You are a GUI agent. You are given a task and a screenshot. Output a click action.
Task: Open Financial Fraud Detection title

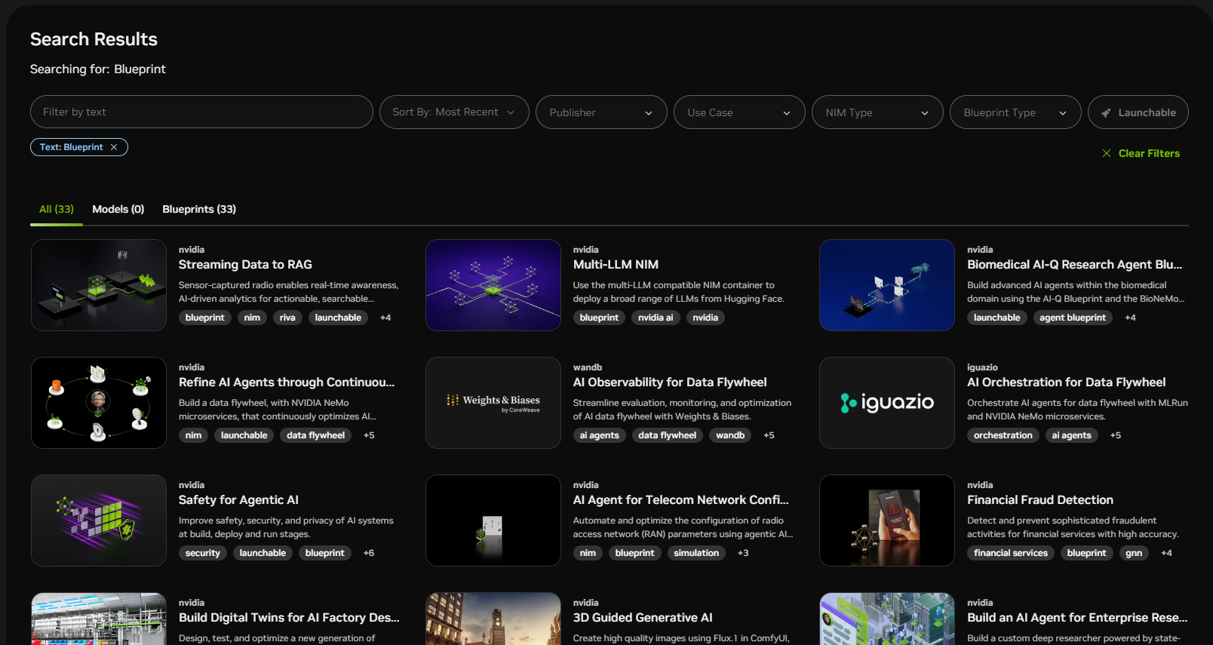click(x=1040, y=500)
